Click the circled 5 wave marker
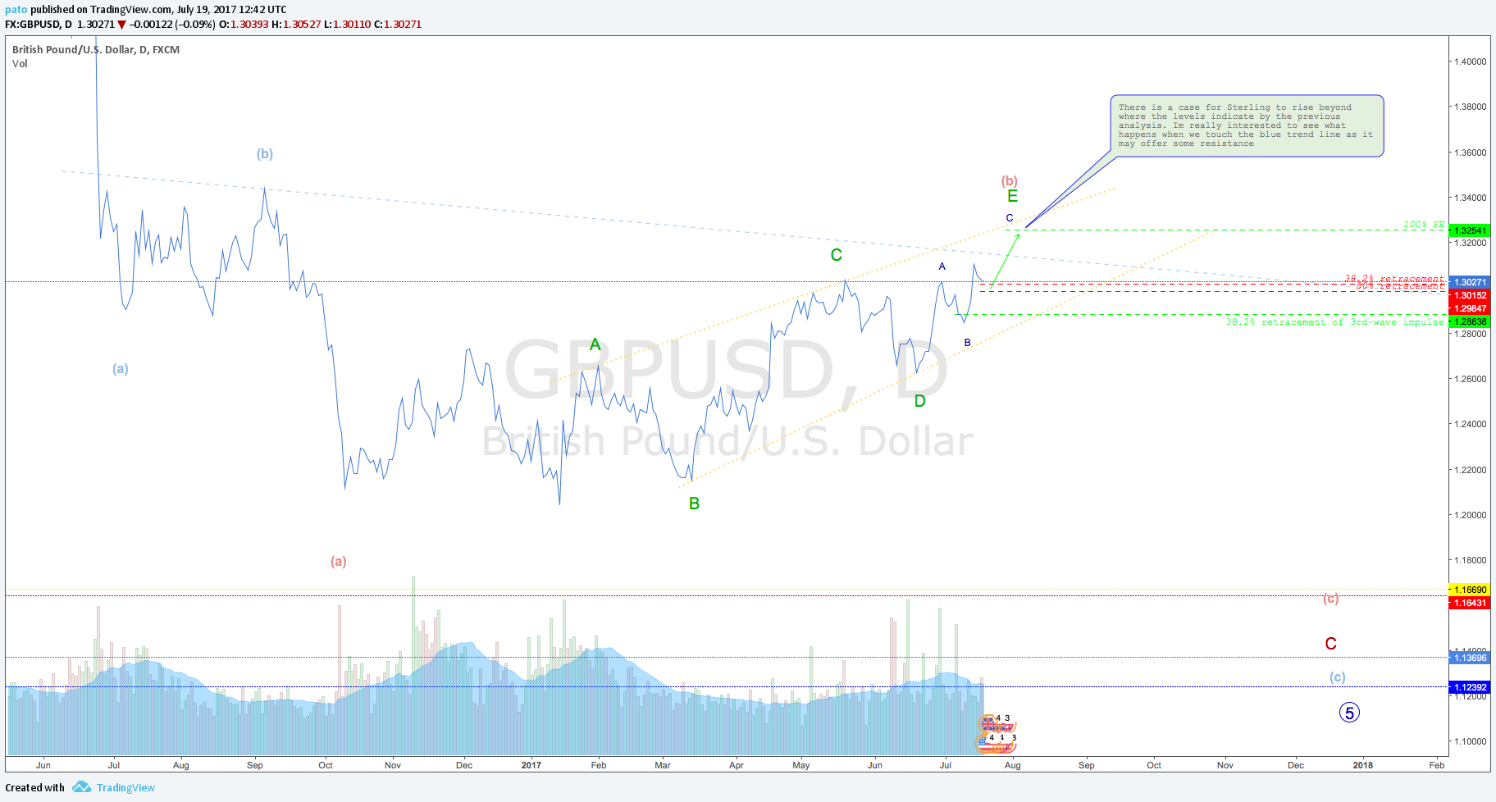1496x802 pixels. pos(1349,713)
